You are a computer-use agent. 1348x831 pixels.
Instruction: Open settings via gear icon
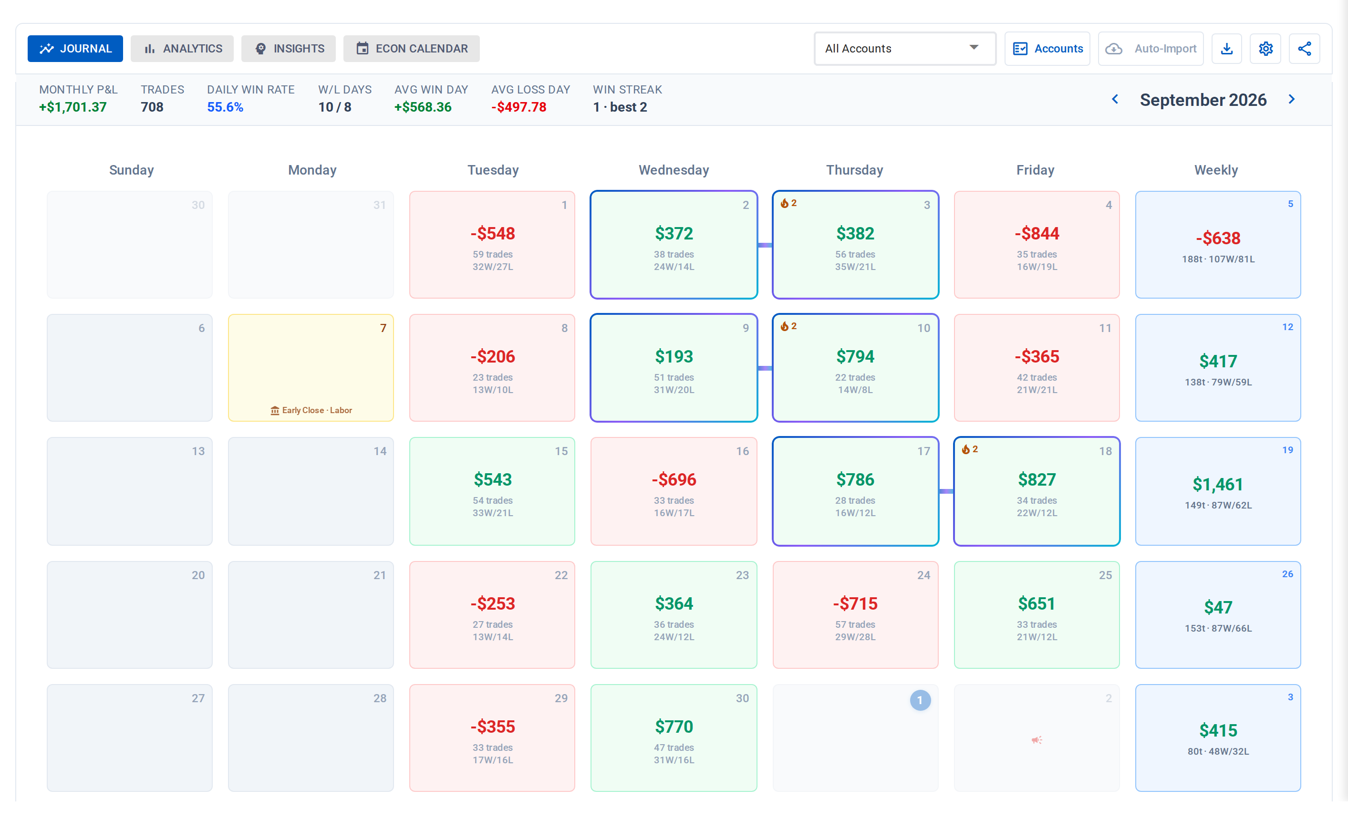pyautogui.click(x=1265, y=48)
